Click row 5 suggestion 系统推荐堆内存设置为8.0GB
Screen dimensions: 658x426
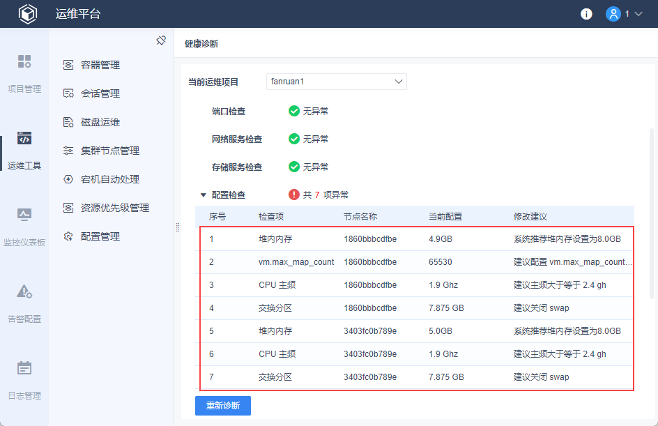pyautogui.click(x=567, y=330)
